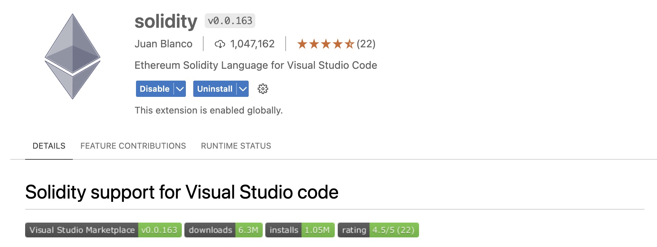Click the cloud download install count icon
Screen dimensions: 657x247
[220, 44]
